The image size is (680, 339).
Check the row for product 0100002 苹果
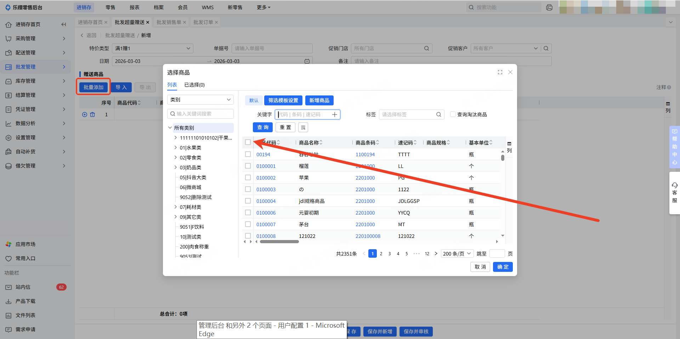[x=248, y=178]
